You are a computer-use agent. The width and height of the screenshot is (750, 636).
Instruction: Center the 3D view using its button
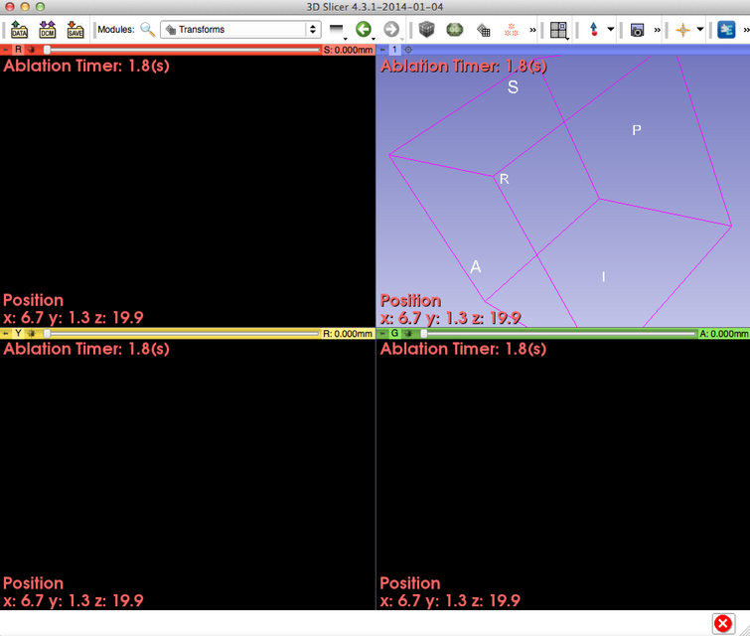click(x=408, y=49)
